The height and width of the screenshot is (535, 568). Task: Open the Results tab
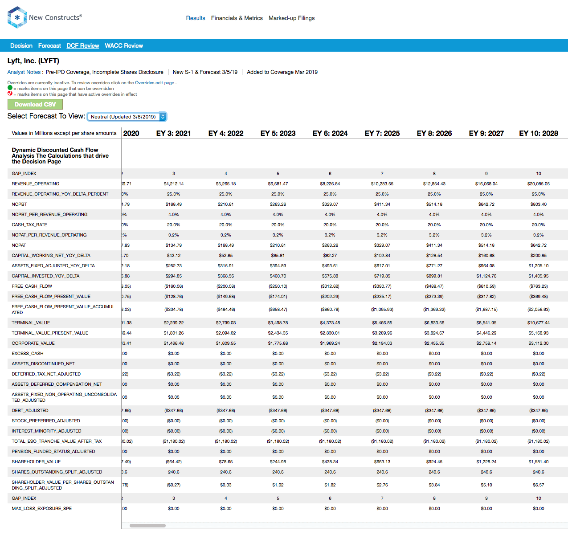[x=196, y=18]
